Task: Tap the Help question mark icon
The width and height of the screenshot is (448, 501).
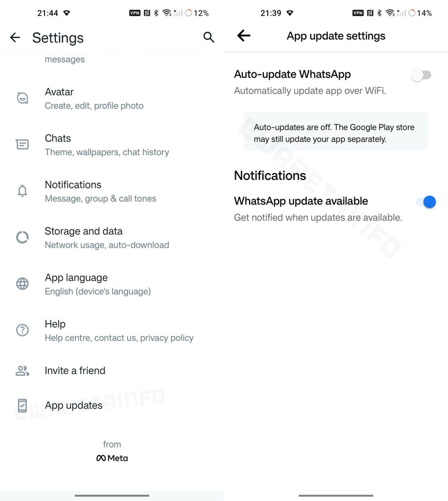Action: tap(22, 330)
